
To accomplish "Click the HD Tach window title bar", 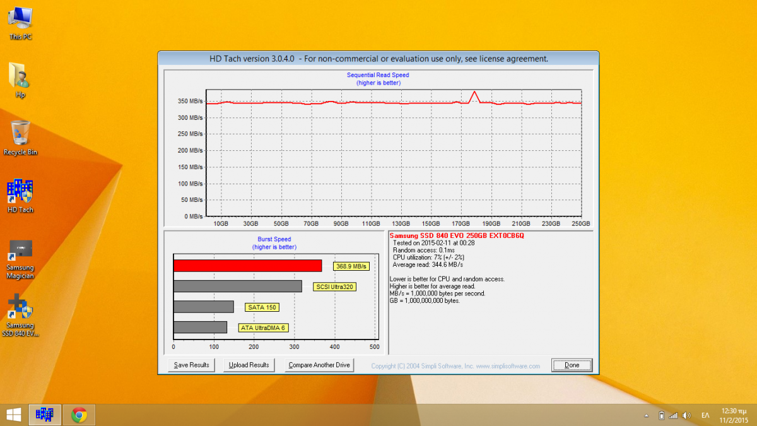I will pyautogui.click(x=378, y=59).
